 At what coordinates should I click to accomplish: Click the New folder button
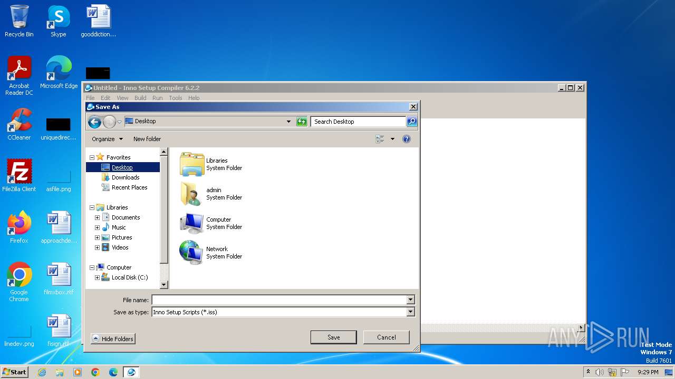coord(147,139)
